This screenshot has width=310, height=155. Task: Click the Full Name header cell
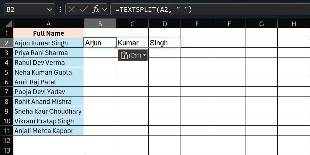point(48,33)
